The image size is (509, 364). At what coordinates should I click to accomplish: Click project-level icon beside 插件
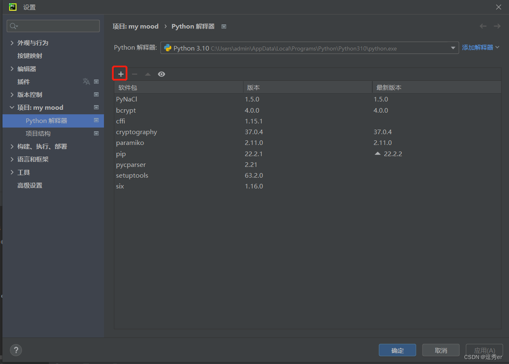click(96, 82)
